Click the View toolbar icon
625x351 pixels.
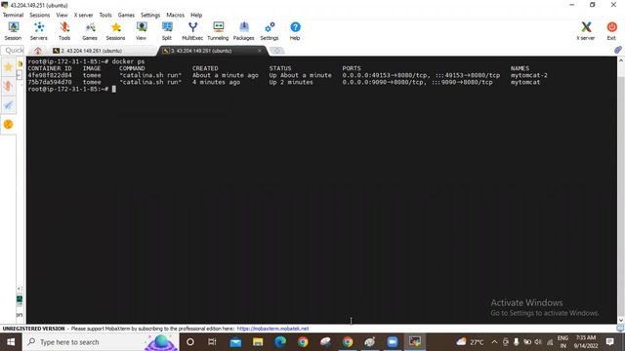(x=141, y=31)
